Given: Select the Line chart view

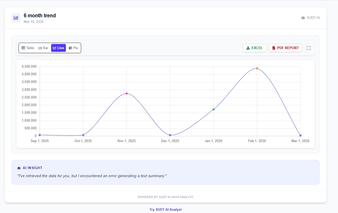Looking at the screenshot, I should coord(58,48).
